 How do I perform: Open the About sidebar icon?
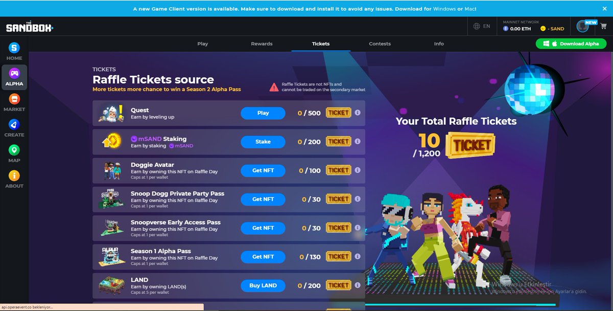14,180
